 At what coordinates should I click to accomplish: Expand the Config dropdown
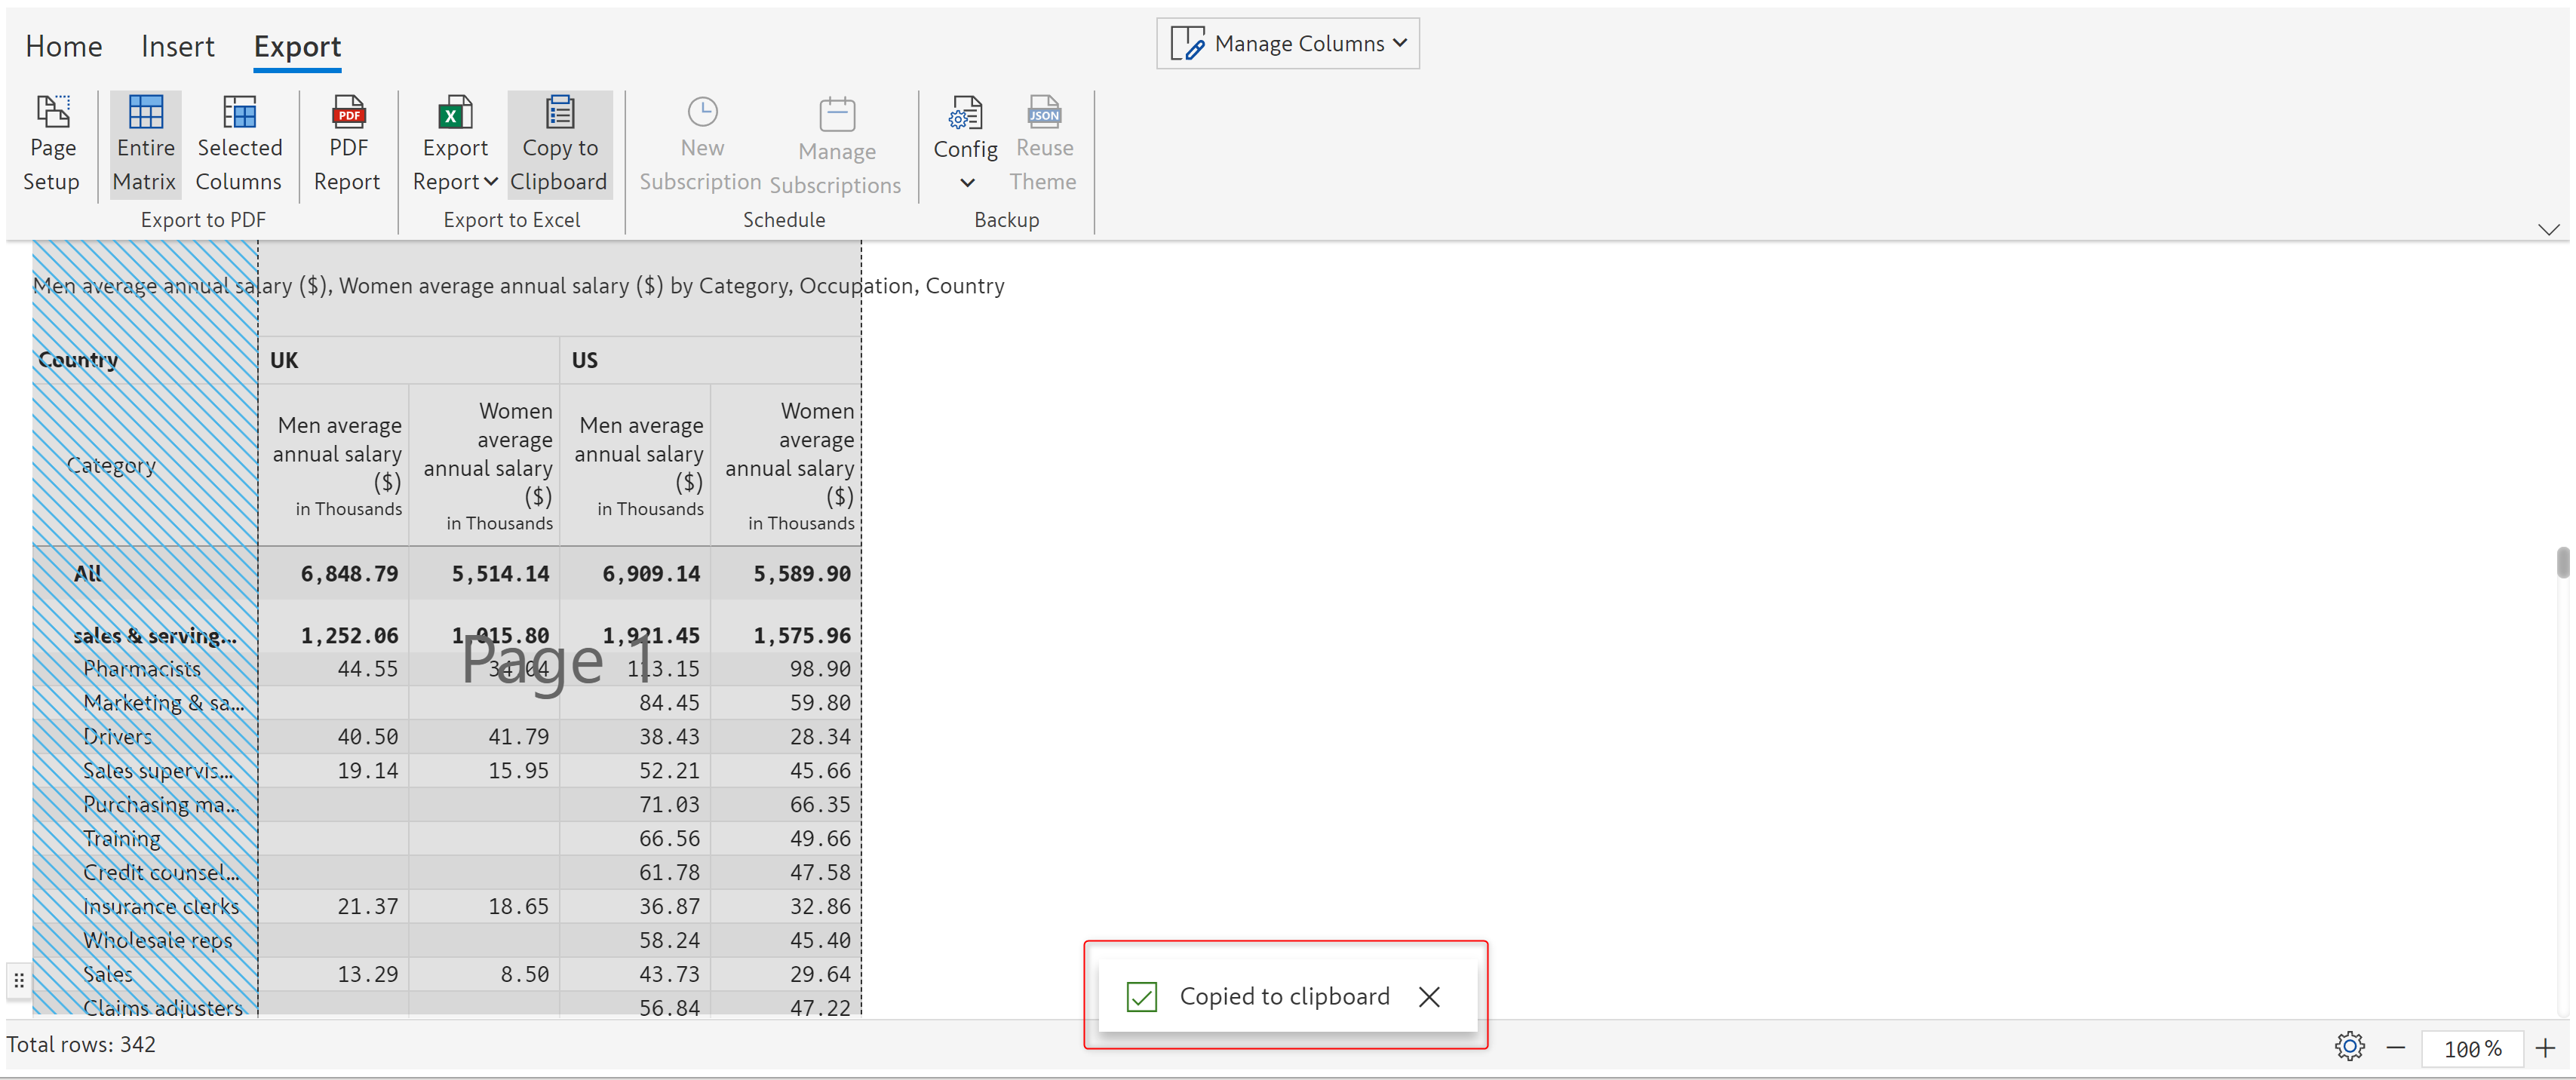click(965, 182)
